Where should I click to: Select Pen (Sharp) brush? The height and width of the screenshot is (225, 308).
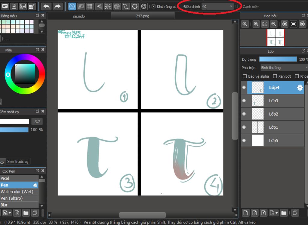click(x=19, y=198)
